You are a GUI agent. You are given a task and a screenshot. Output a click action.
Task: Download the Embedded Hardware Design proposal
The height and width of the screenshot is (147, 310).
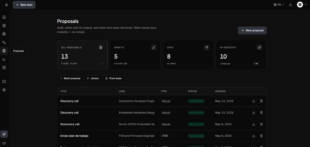[x=254, y=113]
